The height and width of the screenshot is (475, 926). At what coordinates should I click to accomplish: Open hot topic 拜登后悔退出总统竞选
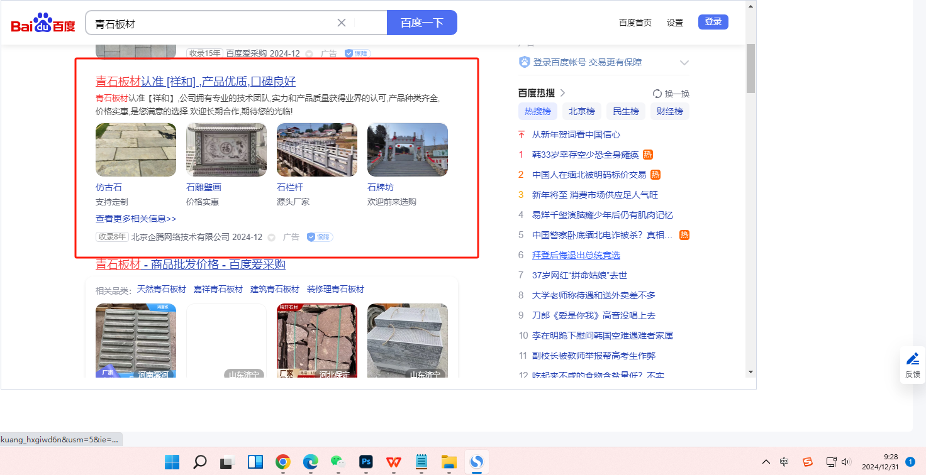click(576, 255)
